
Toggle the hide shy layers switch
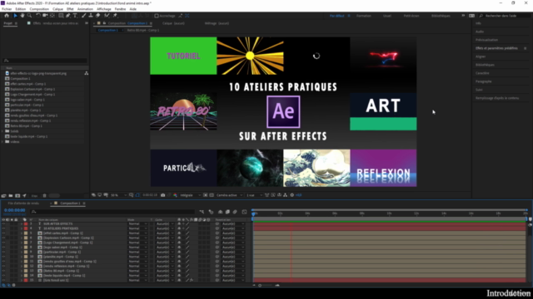(220, 212)
